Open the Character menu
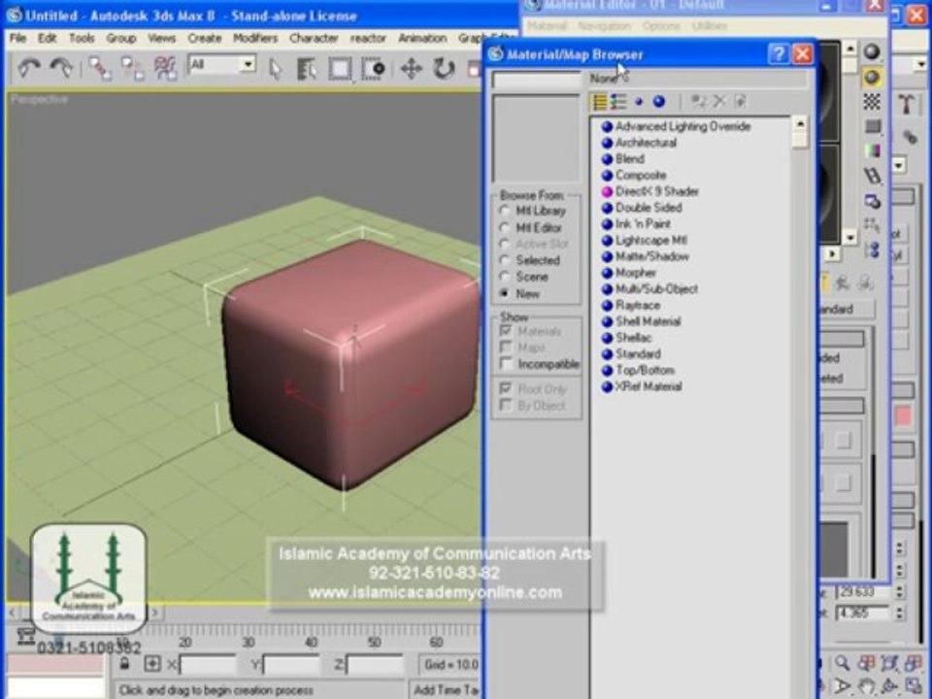932x699 pixels. click(x=314, y=38)
